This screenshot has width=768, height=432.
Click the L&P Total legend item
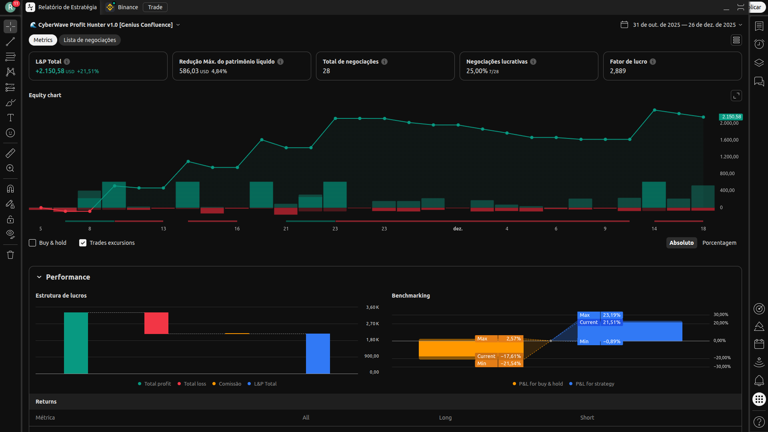tap(262, 384)
